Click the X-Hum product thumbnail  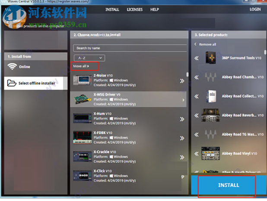click(x=82, y=118)
